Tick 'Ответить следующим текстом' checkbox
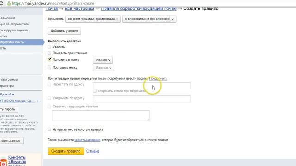296x166 pixels. [x=49, y=107]
